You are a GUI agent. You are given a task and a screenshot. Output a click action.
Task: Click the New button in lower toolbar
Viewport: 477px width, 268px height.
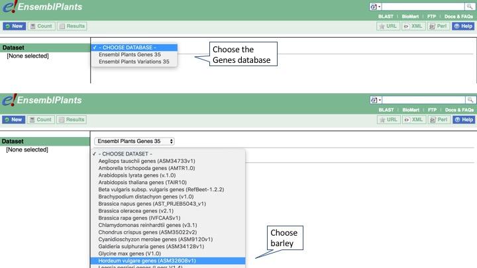(14, 119)
